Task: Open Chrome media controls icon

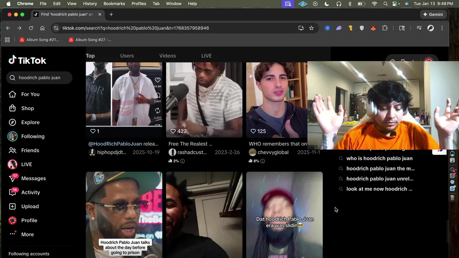Action: (x=419, y=28)
